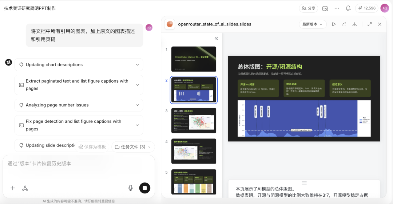Click the assistant logo avatar

click(9, 62)
